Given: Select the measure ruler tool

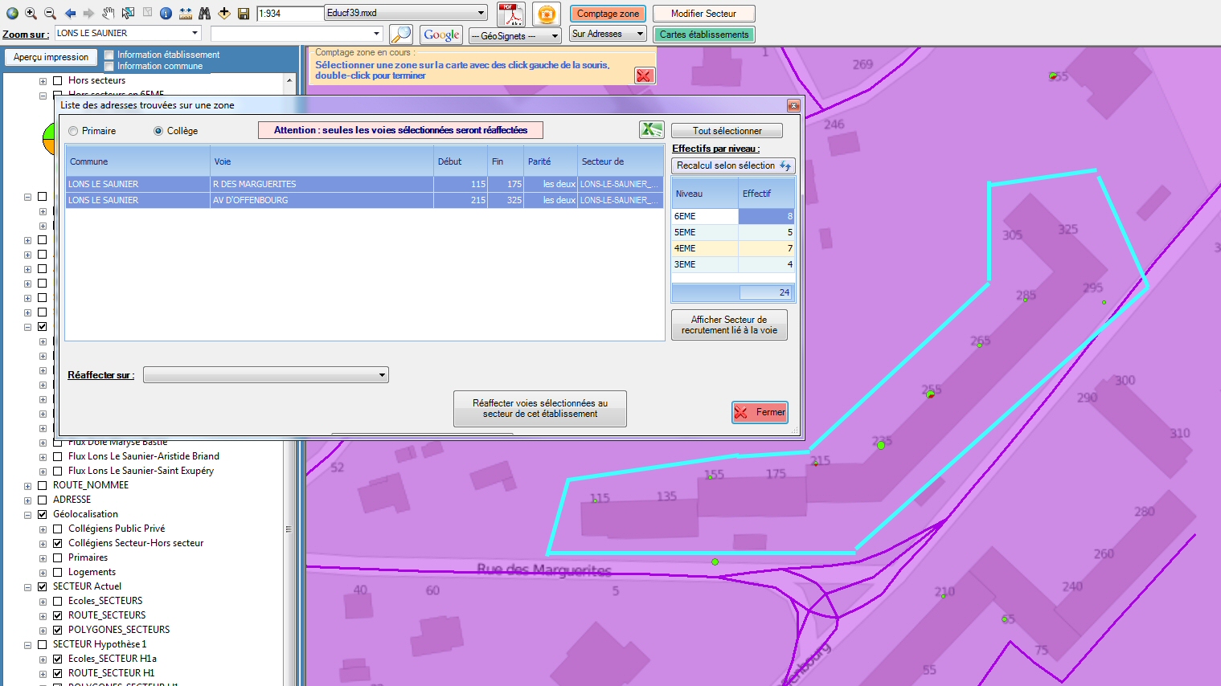Looking at the screenshot, I should 186,13.
